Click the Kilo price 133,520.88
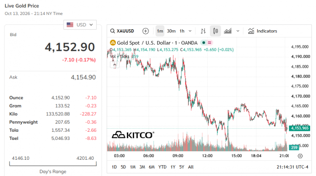 click(x=58, y=114)
